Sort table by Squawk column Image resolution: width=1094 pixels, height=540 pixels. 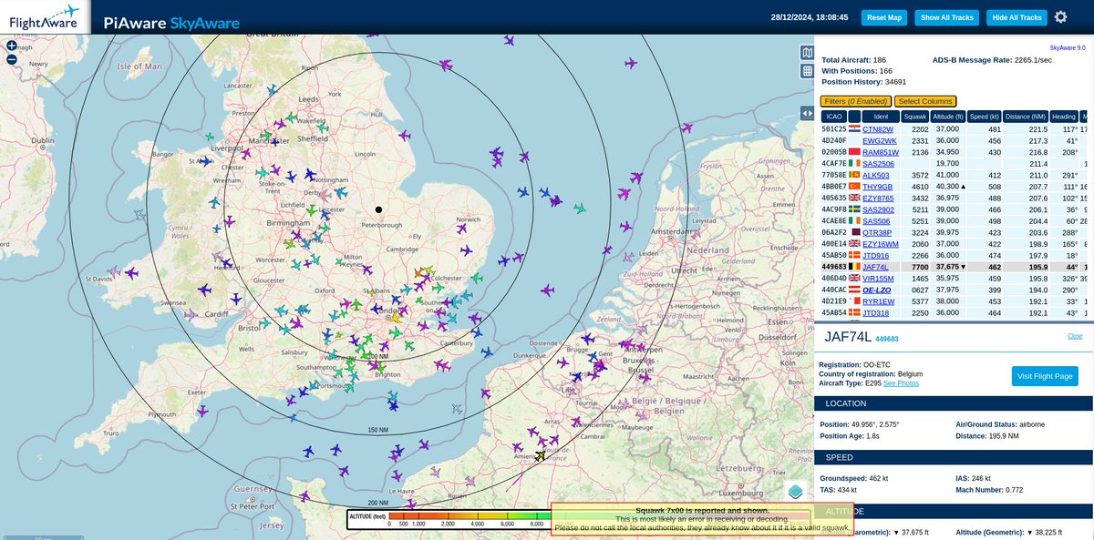[x=915, y=117]
